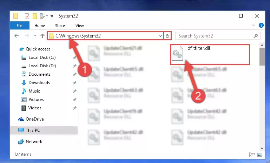270x163 pixels.
Task: Click the df1tfilter.dll file name
Action: [199, 48]
